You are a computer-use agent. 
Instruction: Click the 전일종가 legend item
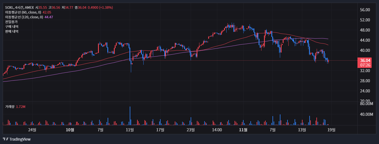pos(11,22)
